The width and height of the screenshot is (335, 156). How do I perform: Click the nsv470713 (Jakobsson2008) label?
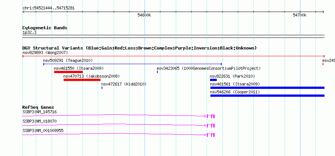(x=91, y=76)
